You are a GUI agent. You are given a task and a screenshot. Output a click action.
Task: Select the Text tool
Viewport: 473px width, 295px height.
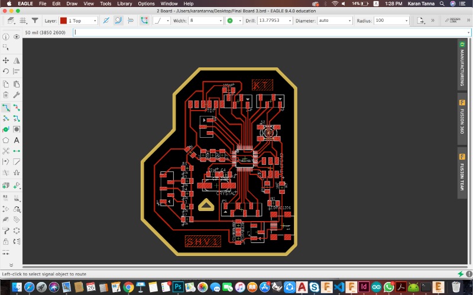pyautogui.click(x=17, y=140)
